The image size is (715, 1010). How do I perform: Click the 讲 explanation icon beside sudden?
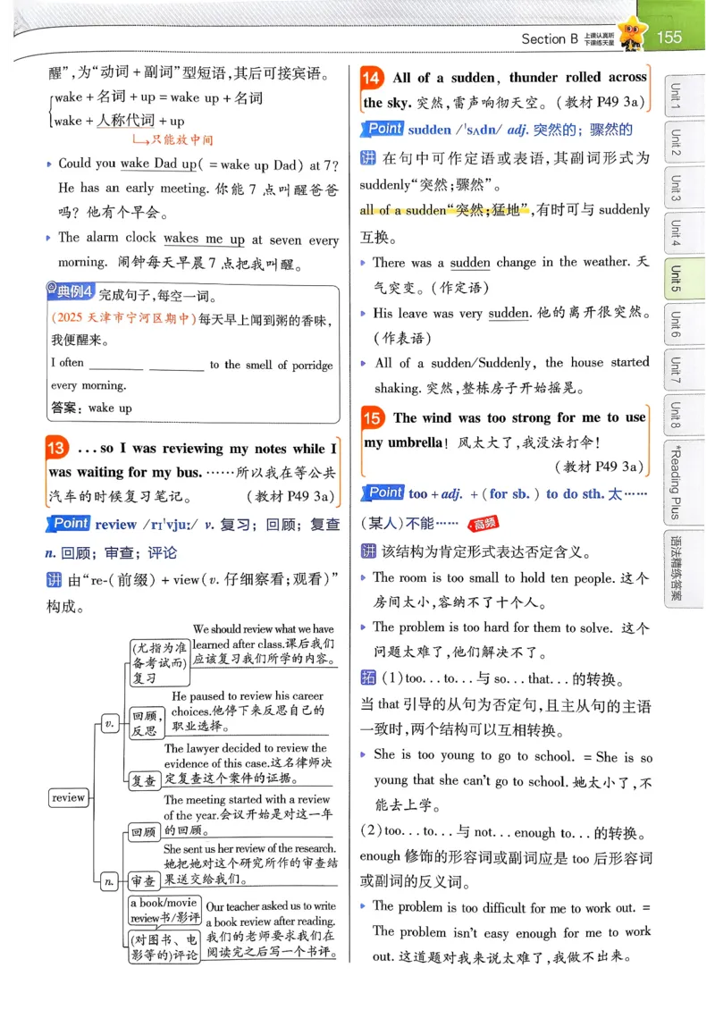point(369,157)
